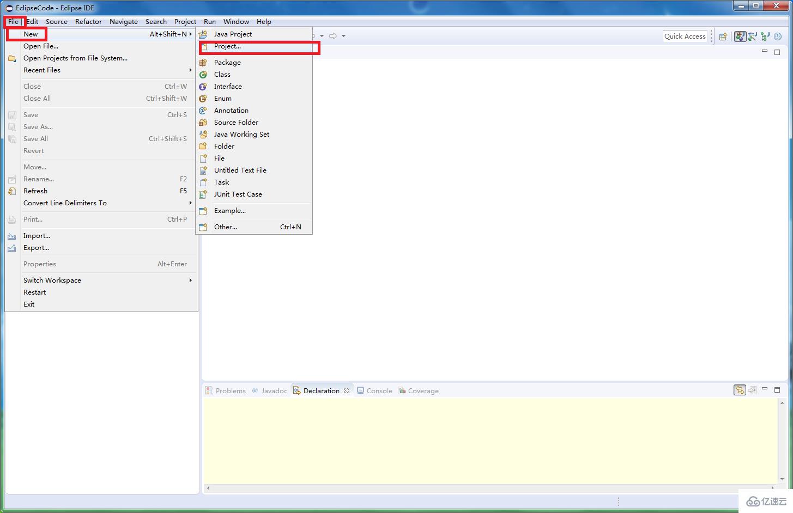The image size is (793, 513).
Task: Open the Source menu
Action: (57, 22)
